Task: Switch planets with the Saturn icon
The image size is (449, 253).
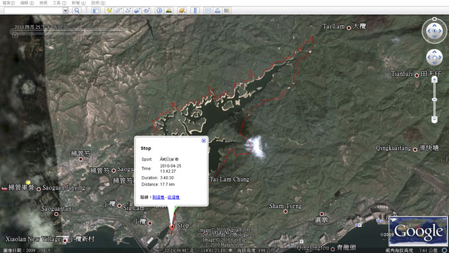Action: (182, 11)
